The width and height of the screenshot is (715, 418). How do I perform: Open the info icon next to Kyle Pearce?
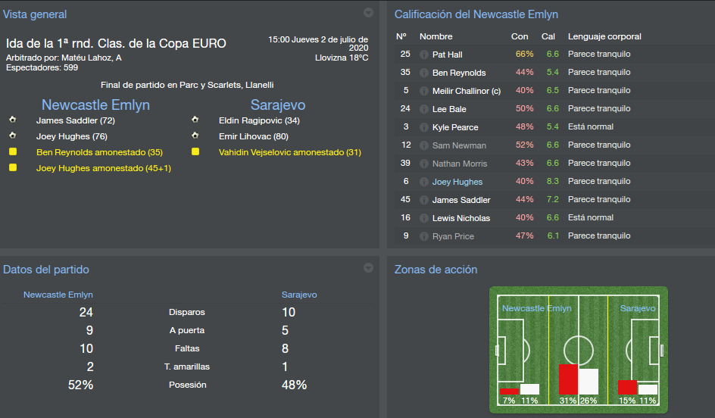click(x=424, y=127)
